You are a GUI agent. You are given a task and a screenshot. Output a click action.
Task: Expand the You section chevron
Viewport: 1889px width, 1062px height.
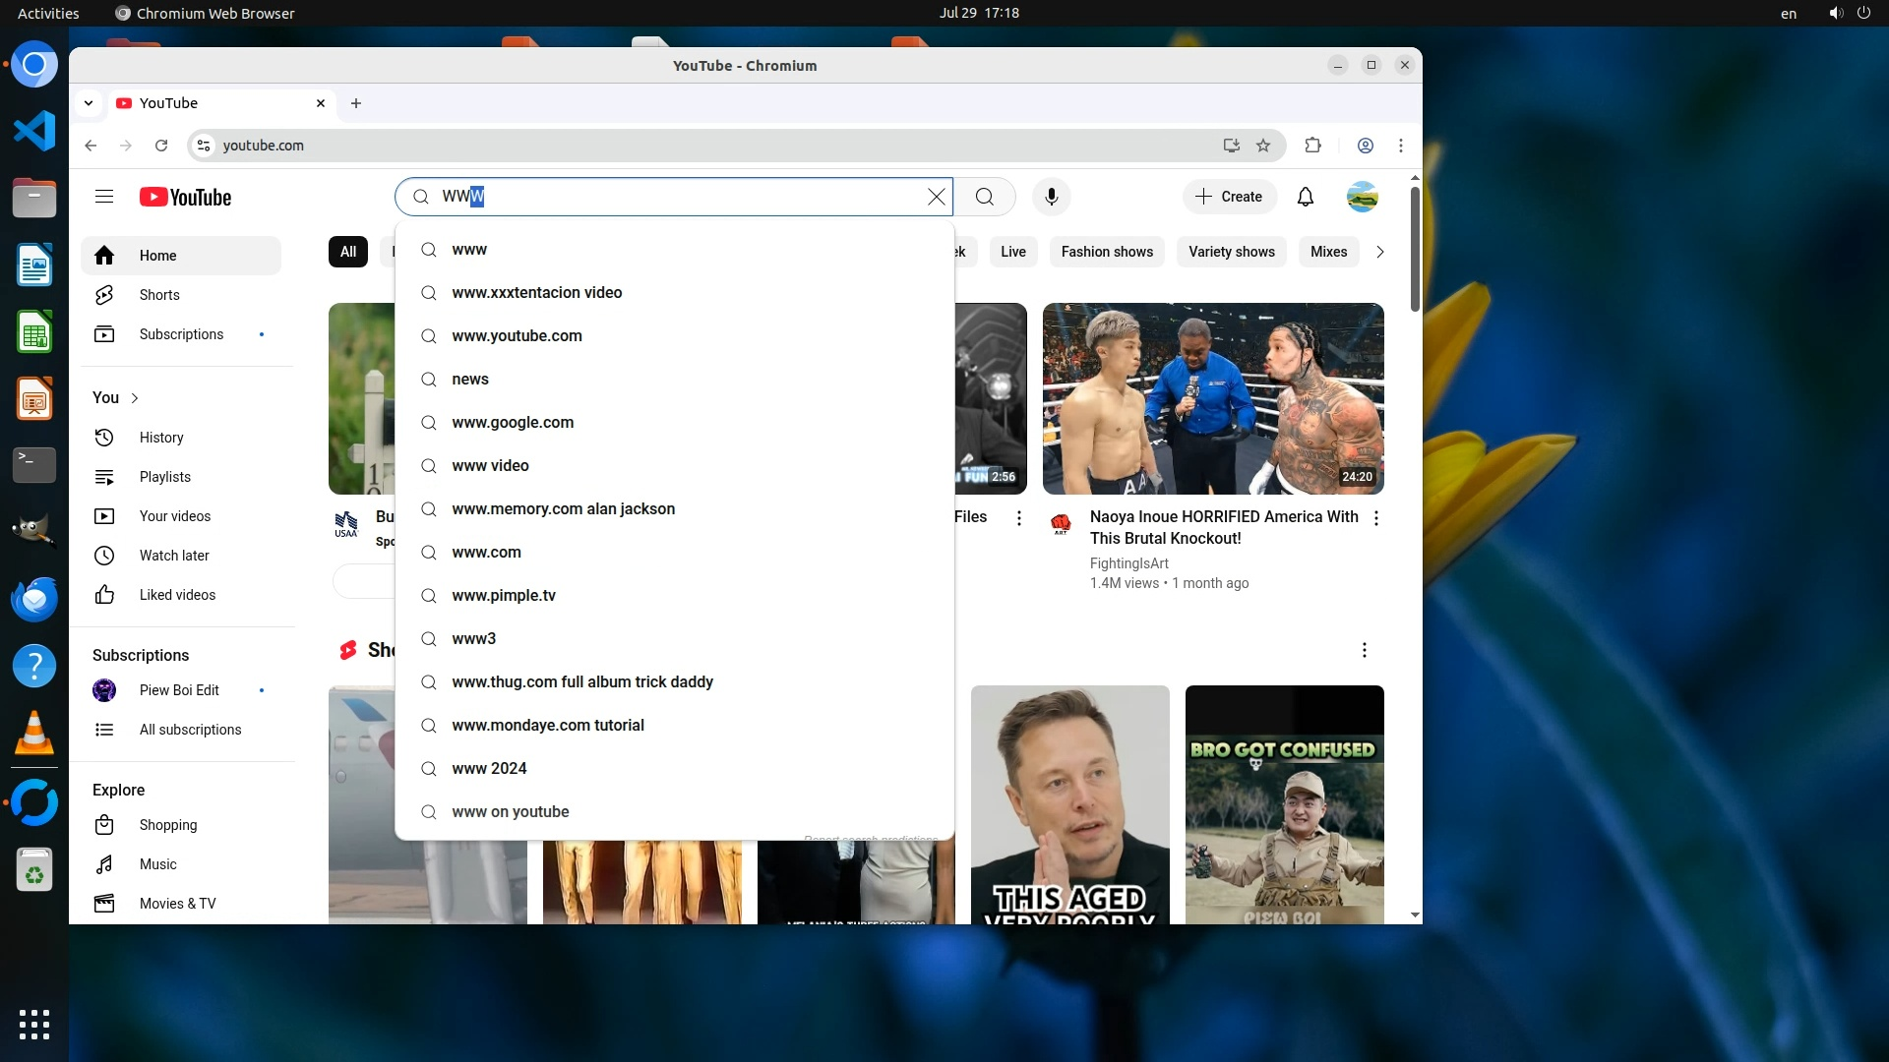coord(135,398)
